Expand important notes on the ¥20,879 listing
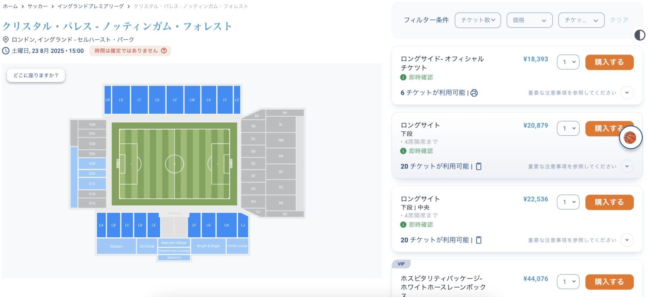Image resolution: width=648 pixels, height=297 pixels. 627,166
